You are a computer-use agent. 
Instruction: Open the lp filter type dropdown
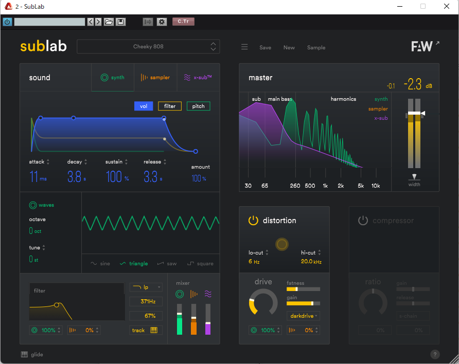click(x=146, y=287)
